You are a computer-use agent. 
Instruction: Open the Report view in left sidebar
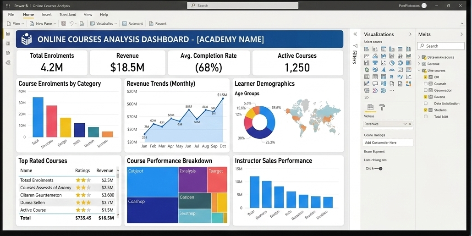click(8, 34)
